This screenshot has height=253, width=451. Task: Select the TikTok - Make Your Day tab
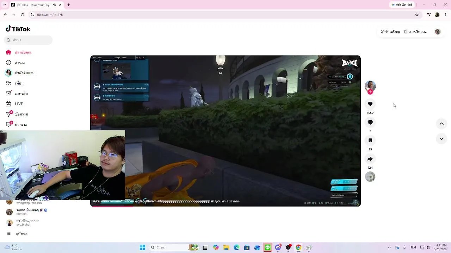pos(34,5)
